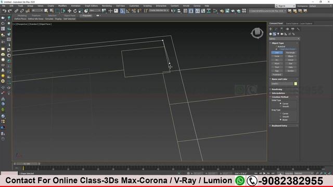Click the object name input field
333x187 pixels.
click(282, 84)
